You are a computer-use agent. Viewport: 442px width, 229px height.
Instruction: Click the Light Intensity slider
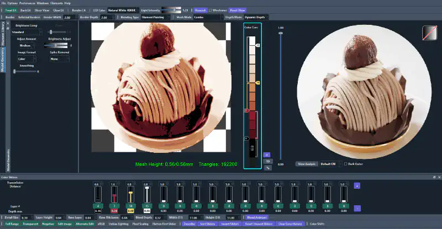coord(172,10)
